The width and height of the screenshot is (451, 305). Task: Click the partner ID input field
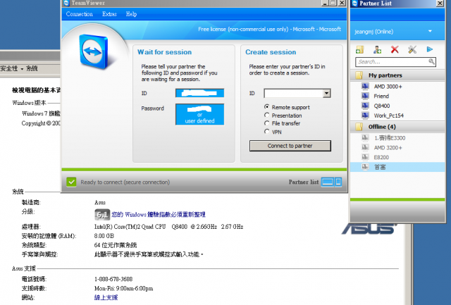point(294,93)
